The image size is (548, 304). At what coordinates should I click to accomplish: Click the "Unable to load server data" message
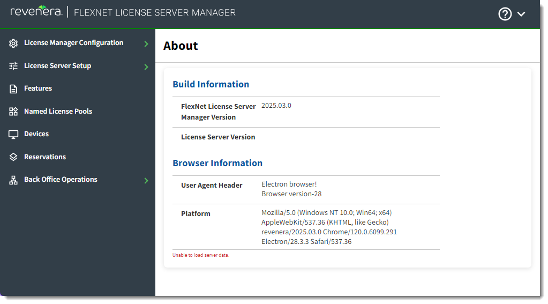click(x=200, y=255)
